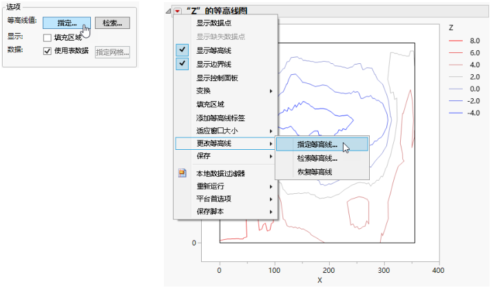Click the local data filter icon in the menu
Viewport: 491px width, 288px height.
pyautogui.click(x=182, y=173)
